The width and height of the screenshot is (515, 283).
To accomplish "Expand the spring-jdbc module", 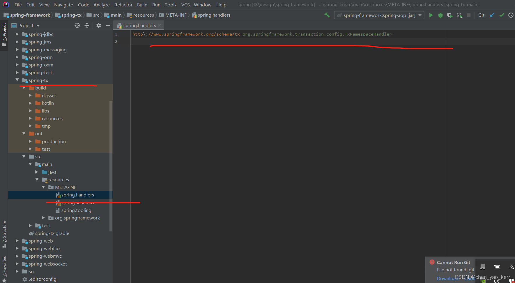I will pyautogui.click(x=17, y=34).
